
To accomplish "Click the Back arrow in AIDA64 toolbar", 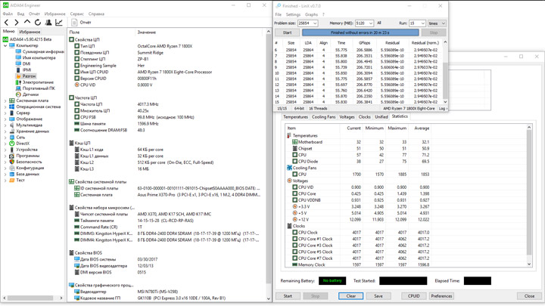I will coord(7,23).
